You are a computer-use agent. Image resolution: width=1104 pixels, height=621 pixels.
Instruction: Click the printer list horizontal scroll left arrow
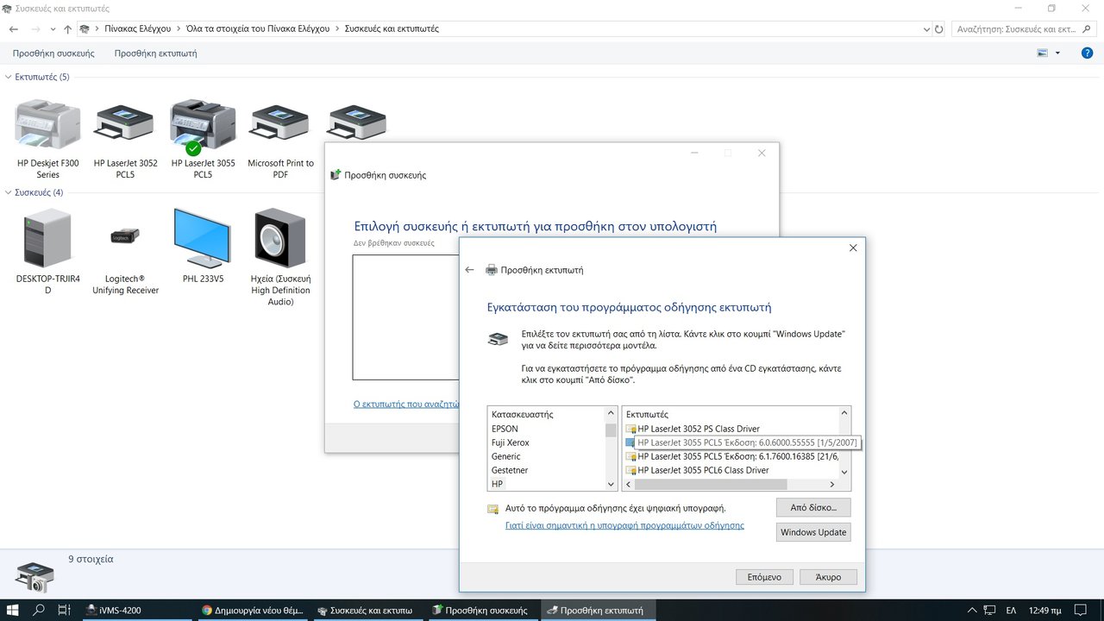pyautogui.click(x=629, y=485)
